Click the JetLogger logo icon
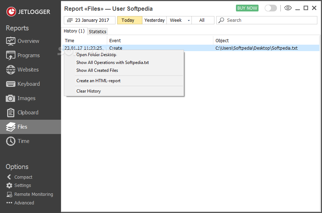The width and height of the screenshot is (322, 213). pyautogui.click(x=11, y=12)
